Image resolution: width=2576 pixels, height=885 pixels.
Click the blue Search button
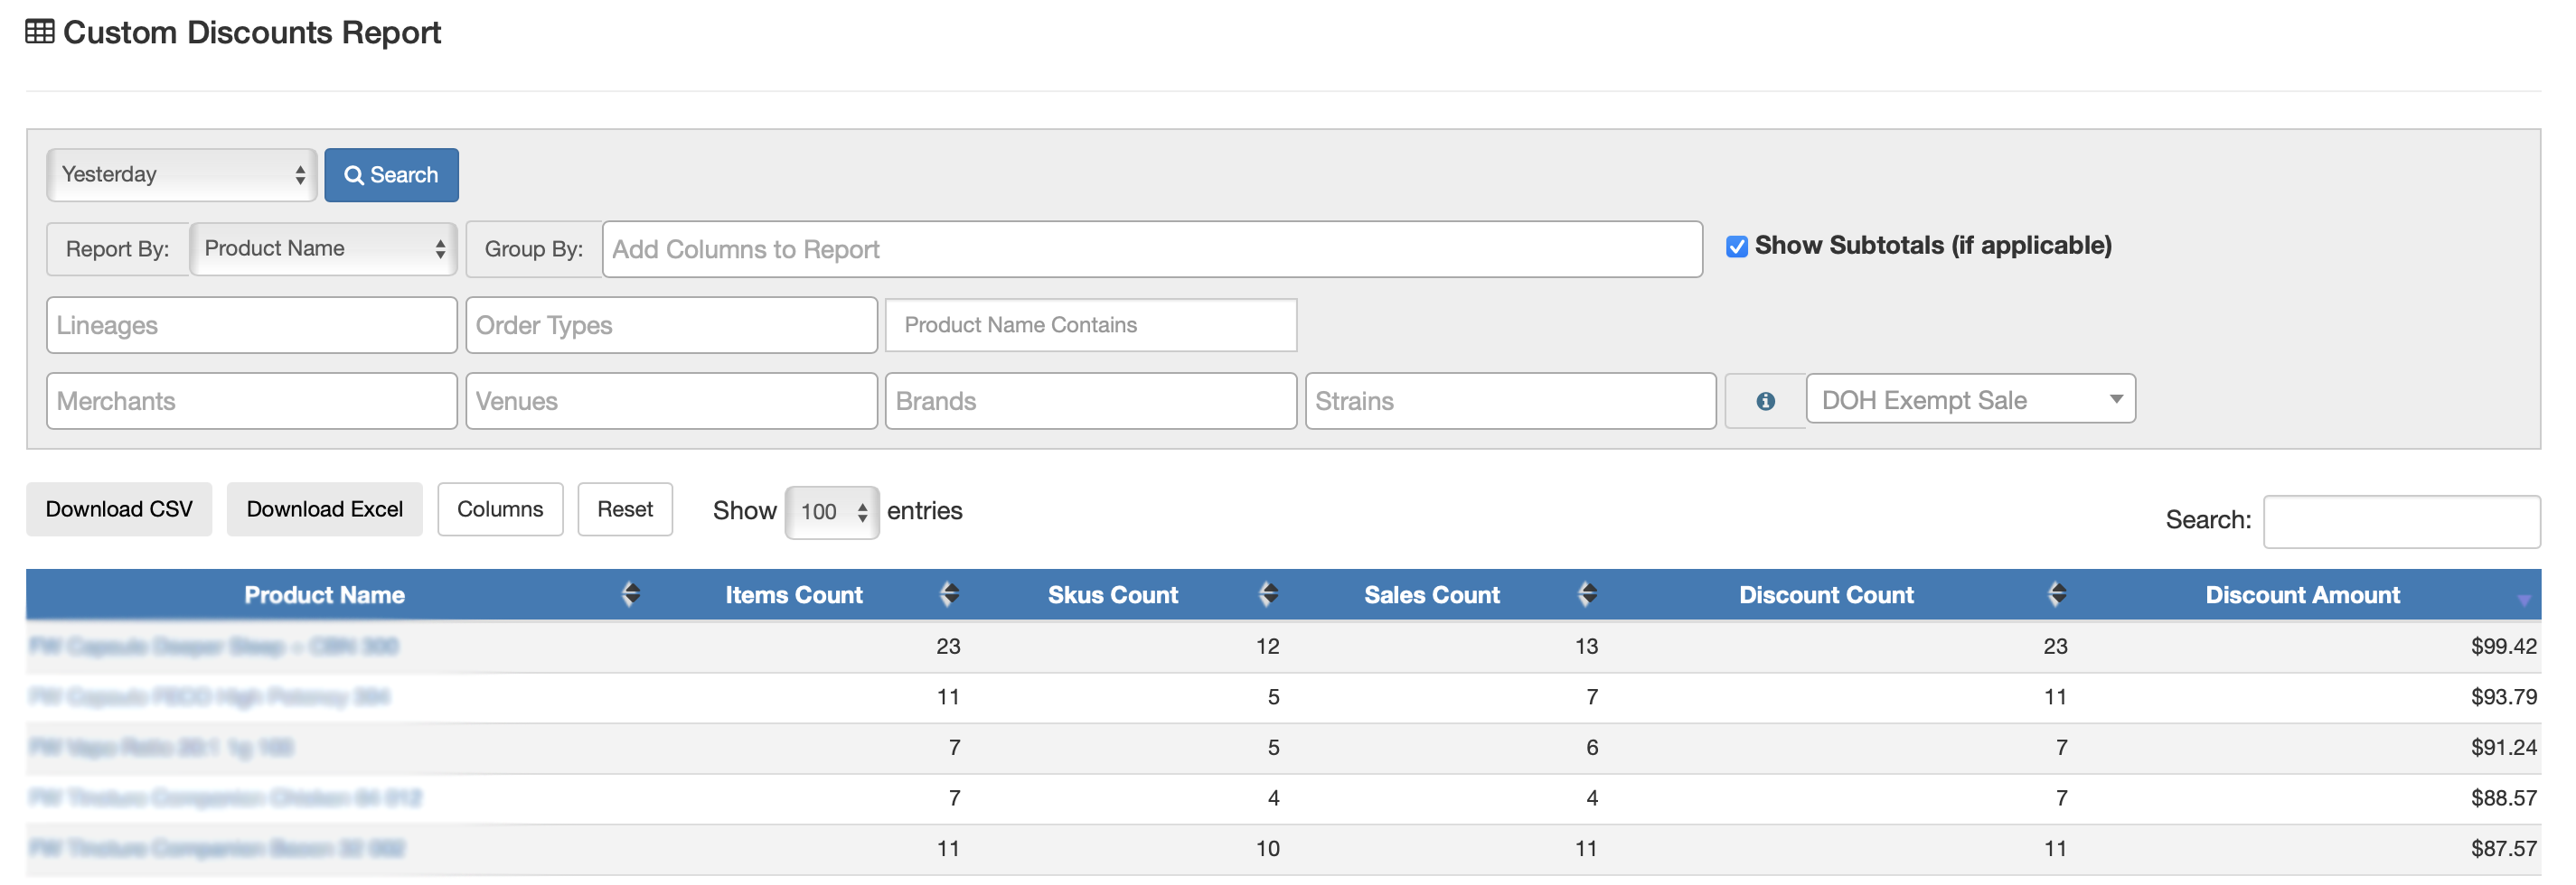[x=391, y=175]
